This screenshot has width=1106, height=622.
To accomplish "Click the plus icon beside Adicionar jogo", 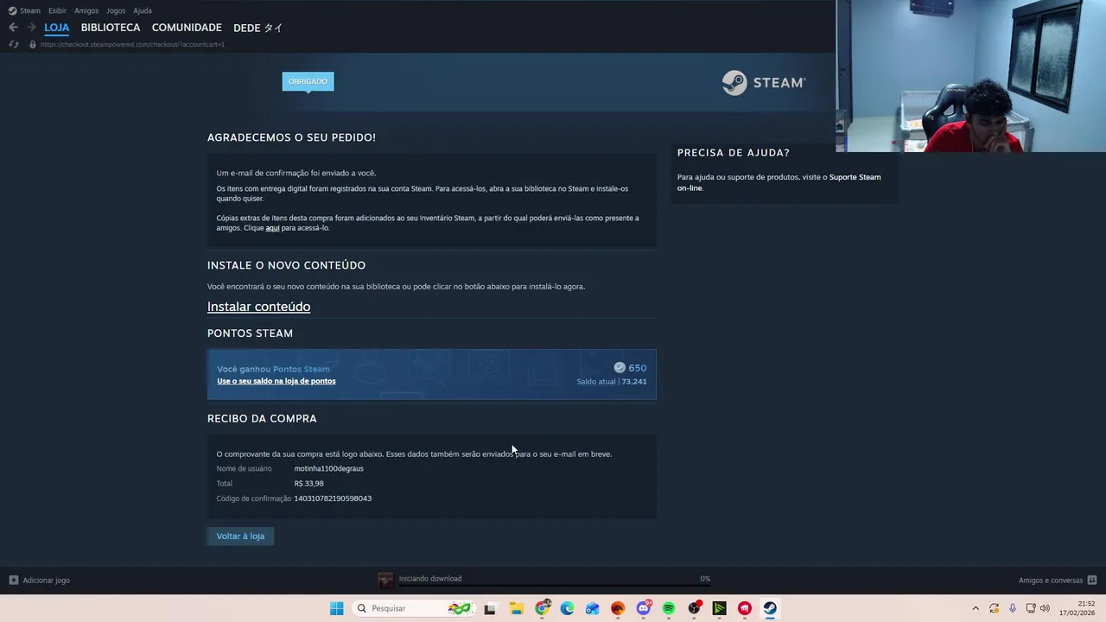I will [14, 581].
